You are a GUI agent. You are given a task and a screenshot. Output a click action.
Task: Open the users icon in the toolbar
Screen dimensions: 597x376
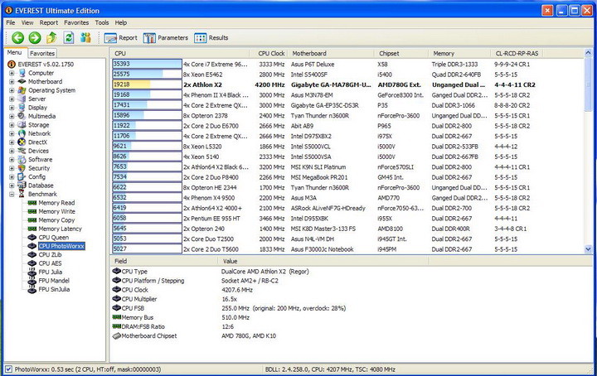(x=85, y=38)
